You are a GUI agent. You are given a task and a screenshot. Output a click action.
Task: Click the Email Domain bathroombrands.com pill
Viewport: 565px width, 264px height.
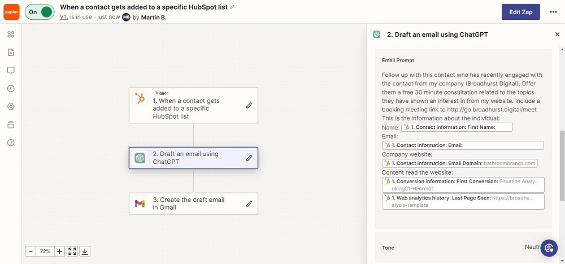point(460,163)
